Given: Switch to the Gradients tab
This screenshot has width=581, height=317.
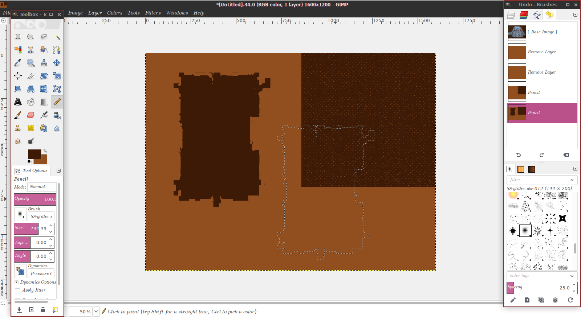Looking at the screenshot, I should (x=532, y=169).
